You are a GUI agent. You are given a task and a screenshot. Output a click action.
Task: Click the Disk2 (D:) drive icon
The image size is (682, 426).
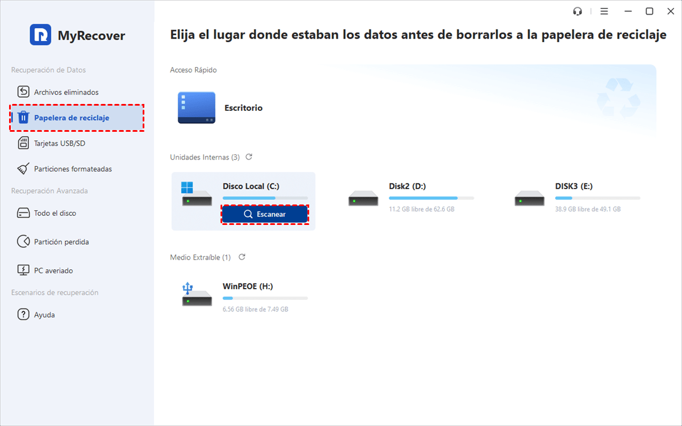tap(363, 198)
